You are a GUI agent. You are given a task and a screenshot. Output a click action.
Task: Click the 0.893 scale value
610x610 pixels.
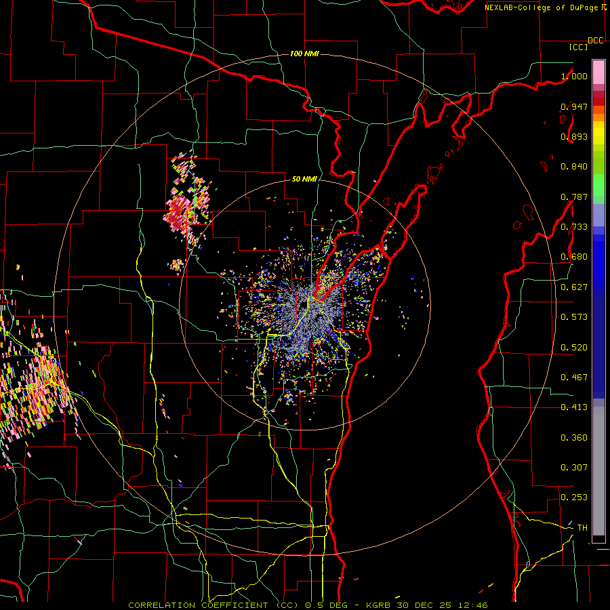click(x=574, y=136)
